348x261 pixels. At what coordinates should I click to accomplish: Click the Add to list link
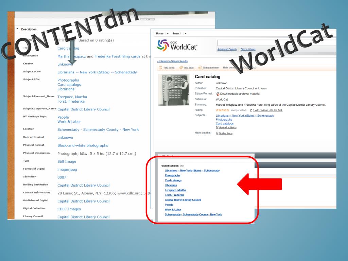coord(169,68)
